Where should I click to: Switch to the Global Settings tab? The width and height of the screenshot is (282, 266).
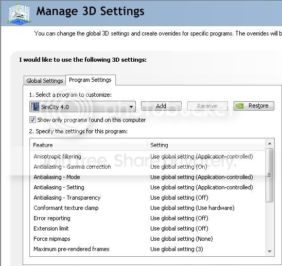tap(45, 81)
